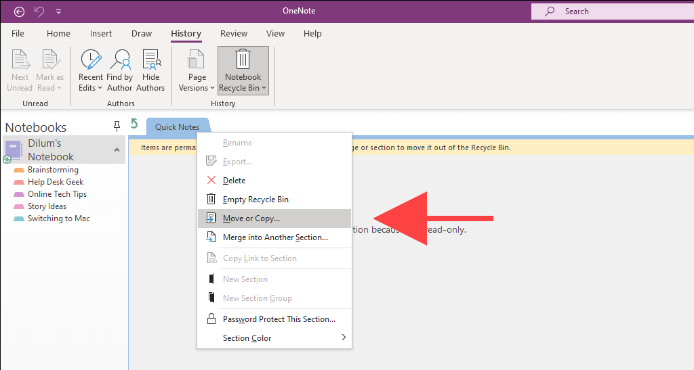Click green navigate-to-parent section arrow
This screenshot has width=694, height=370.
point(135,124)
